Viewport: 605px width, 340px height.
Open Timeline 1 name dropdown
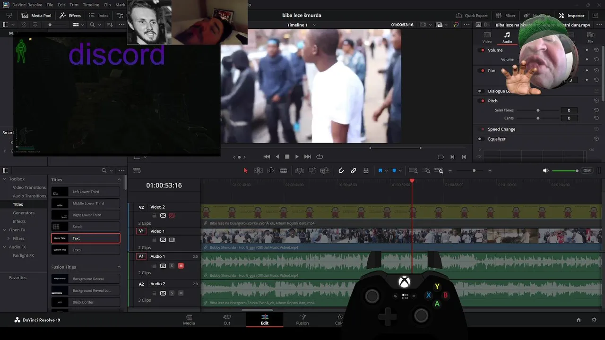tap(314, 25)
